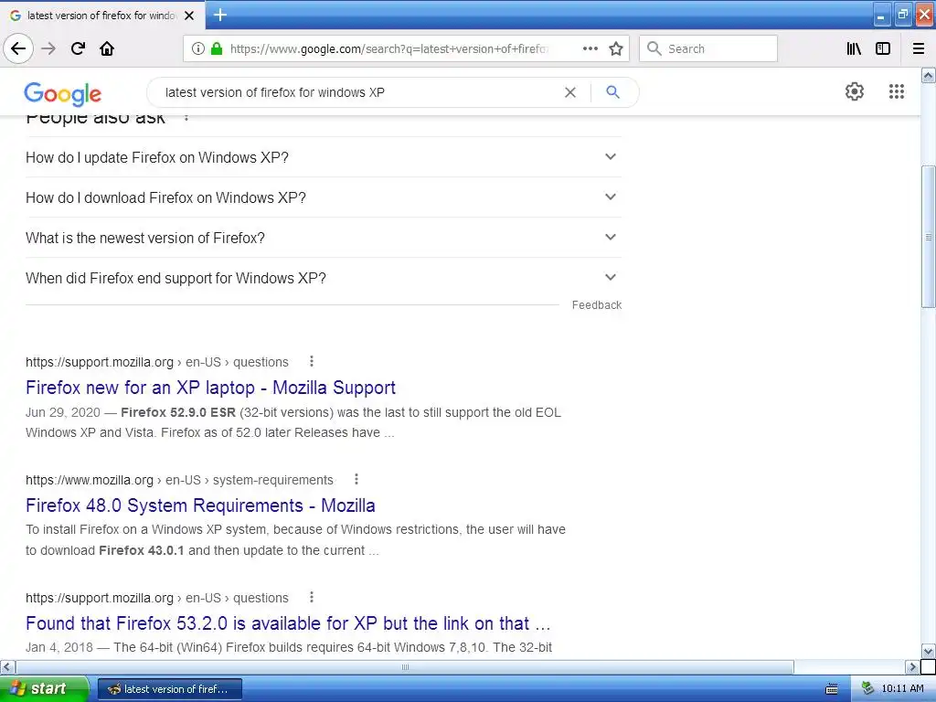Open the Firefox home page icon
The image size is (936, 702).
(x=107, y=48)
